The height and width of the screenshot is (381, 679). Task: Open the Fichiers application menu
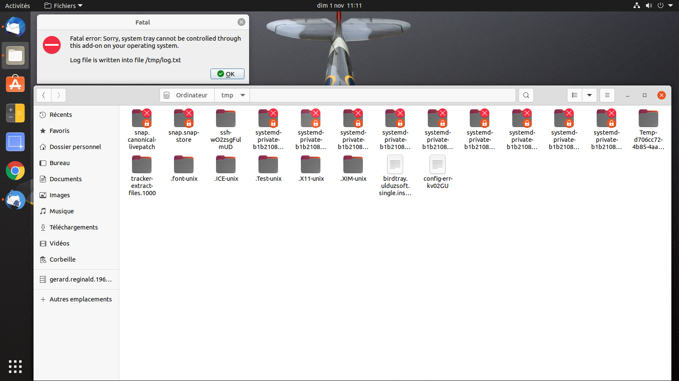tap(64, 6)
